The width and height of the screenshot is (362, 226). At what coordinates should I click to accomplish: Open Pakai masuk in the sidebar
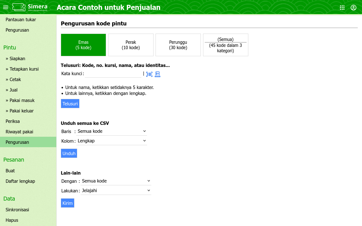(x=28, y=101)
